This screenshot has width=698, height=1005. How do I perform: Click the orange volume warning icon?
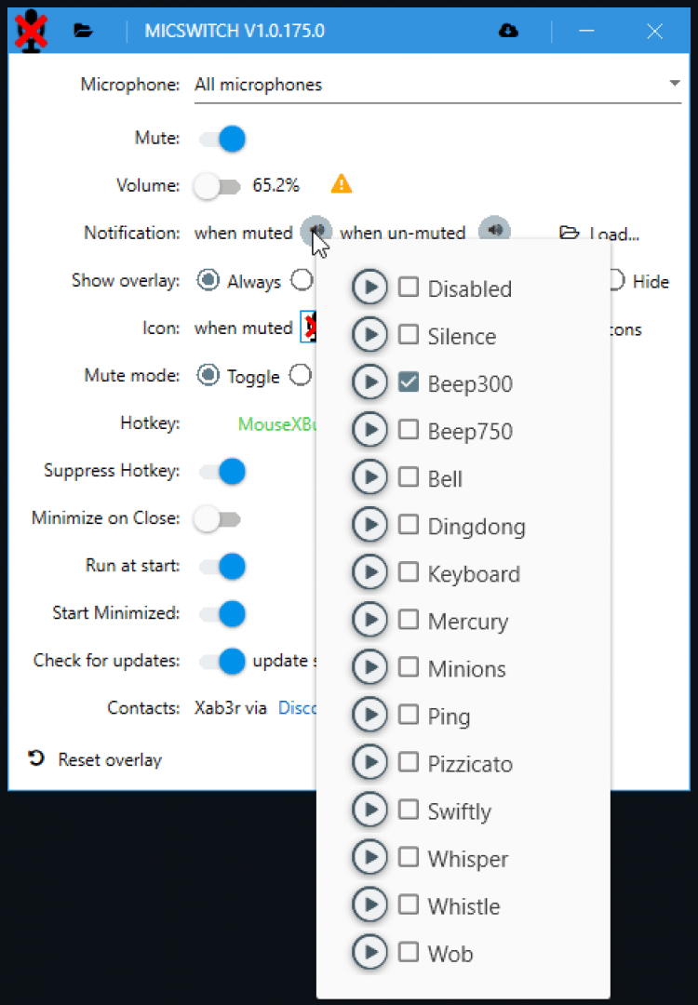[342, 184]
